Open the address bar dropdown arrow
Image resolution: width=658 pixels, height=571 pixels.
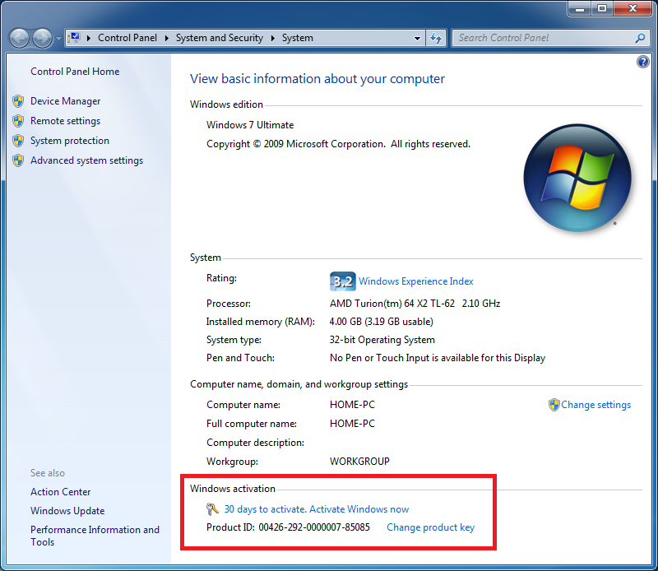tap(415, 38)
